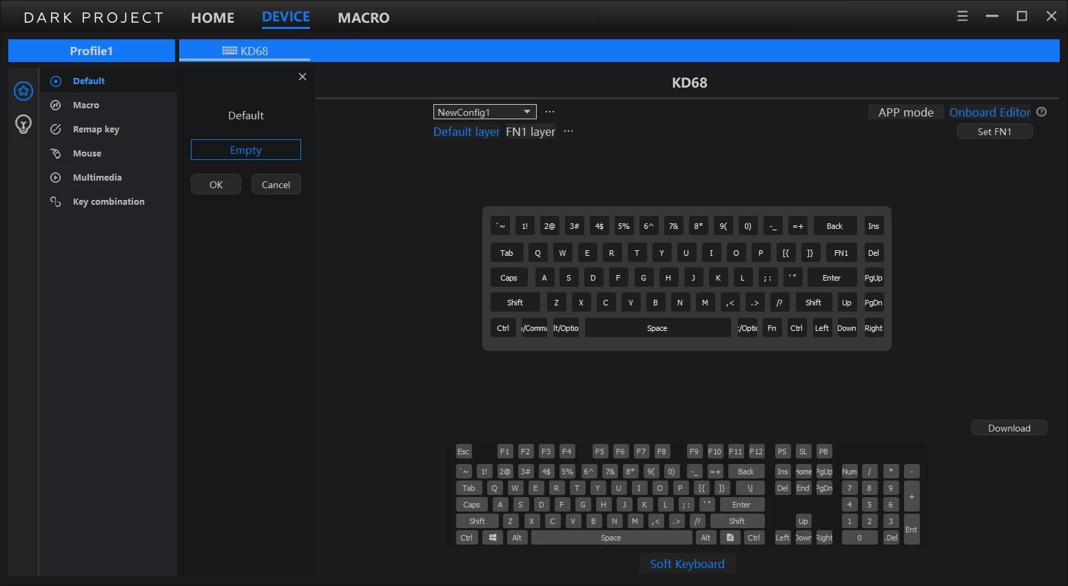This screenshot has height=586, width=1068.
Task: Click the Key combination icon
Action: click(x=56, y=201)
